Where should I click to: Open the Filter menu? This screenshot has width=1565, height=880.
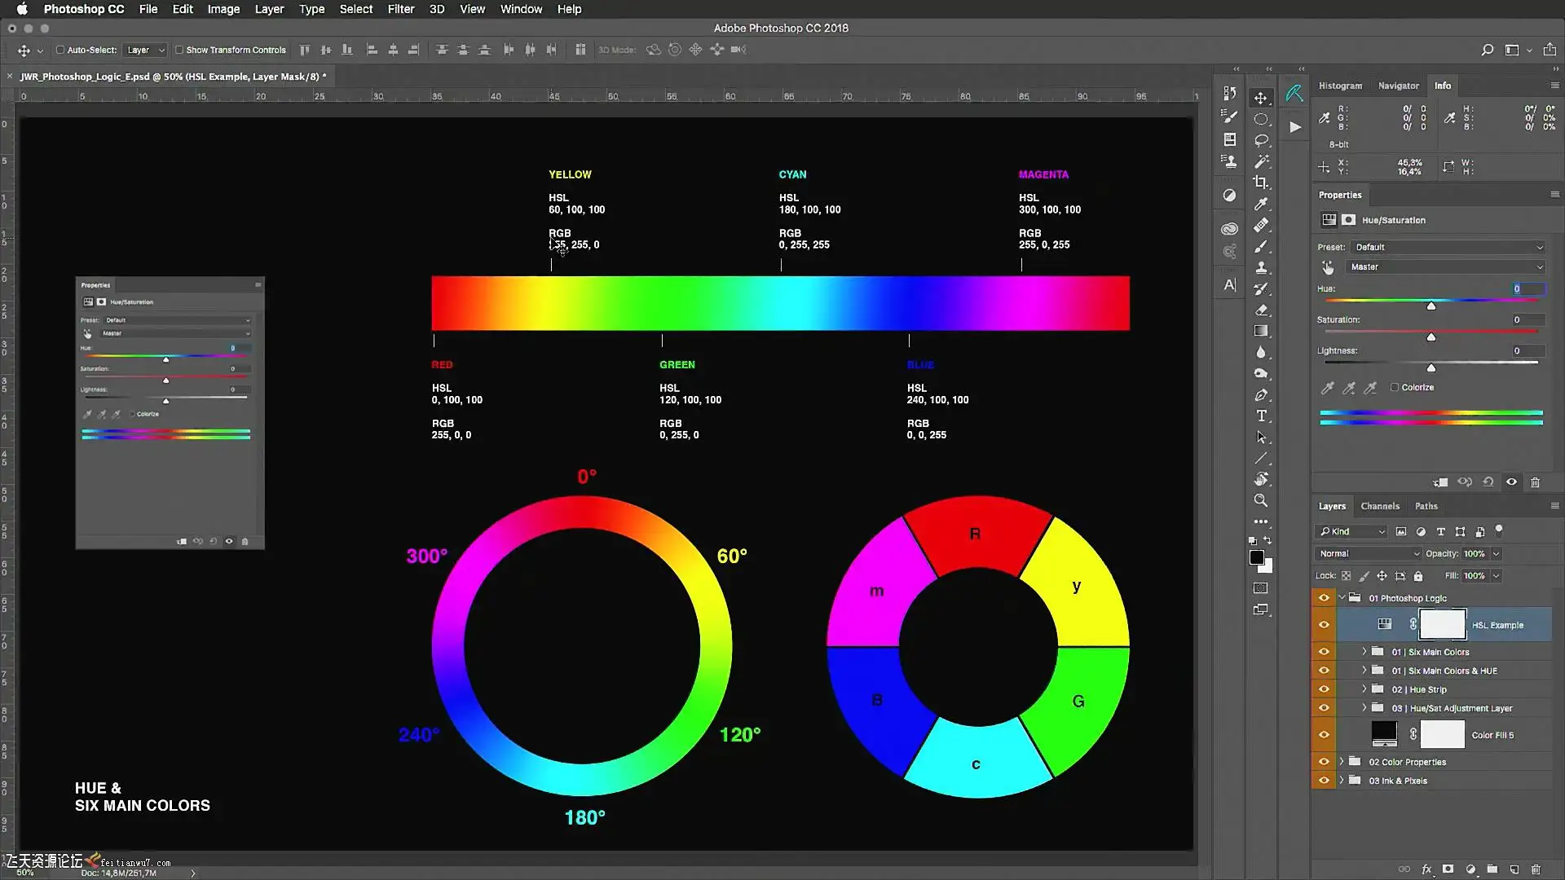click(400, 9)
